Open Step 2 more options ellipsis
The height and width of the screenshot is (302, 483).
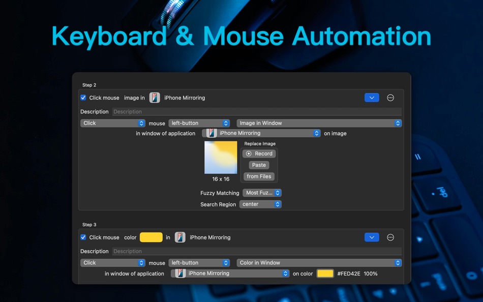[390, 98]
